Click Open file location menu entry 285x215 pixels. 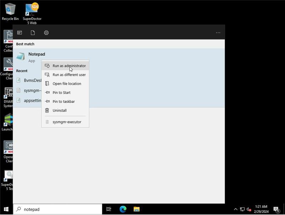click(67, 84)
